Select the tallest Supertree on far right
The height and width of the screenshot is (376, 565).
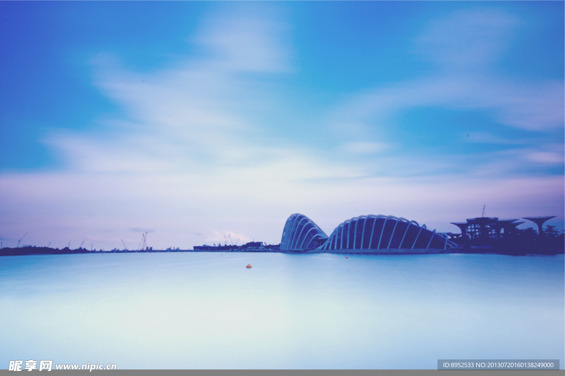(539, 223)
